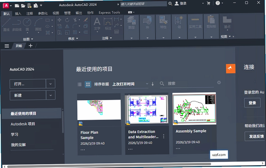Open the recent files settings gear icon

click(219, 83)
